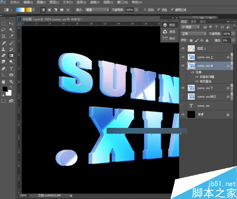The height and width of the screenshot is (199, 237).
Task: Enable the Reverse gradient checkbox
Action: click(145, 10)
